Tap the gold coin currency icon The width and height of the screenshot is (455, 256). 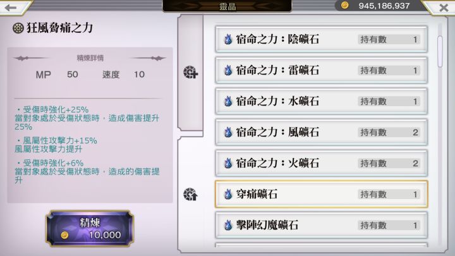(345, 5)
